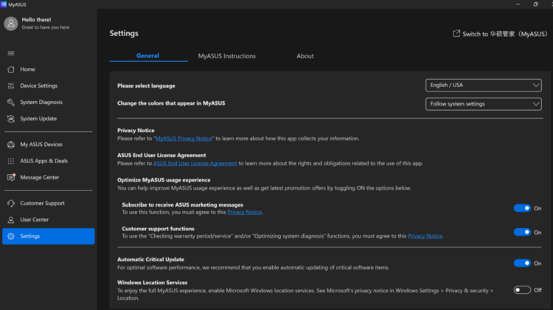Enable Windows Location Services toggle
This screenshot has height=310, width=553.
click(522, 290)
